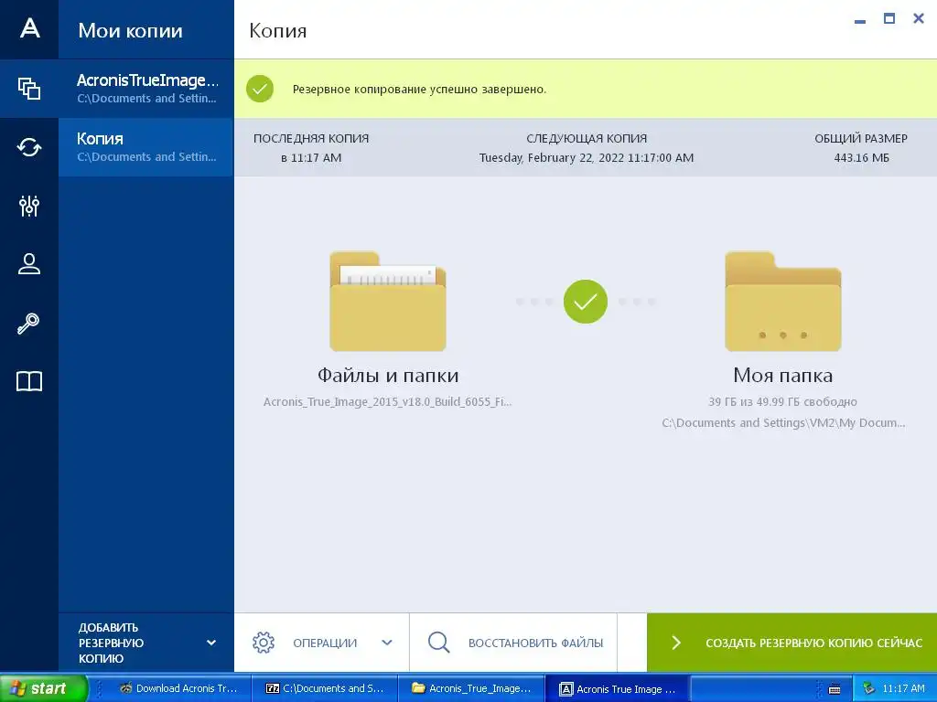Open the Backup section icon in sidebar
The image size is (937, 702).
coord(29,89)
